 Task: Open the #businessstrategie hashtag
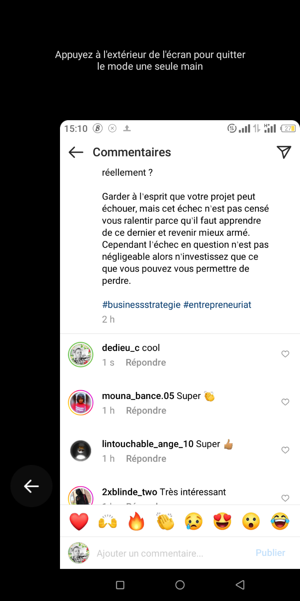[141, 305]
